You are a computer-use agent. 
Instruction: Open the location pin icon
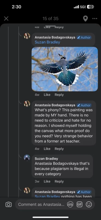click(85, 18)
